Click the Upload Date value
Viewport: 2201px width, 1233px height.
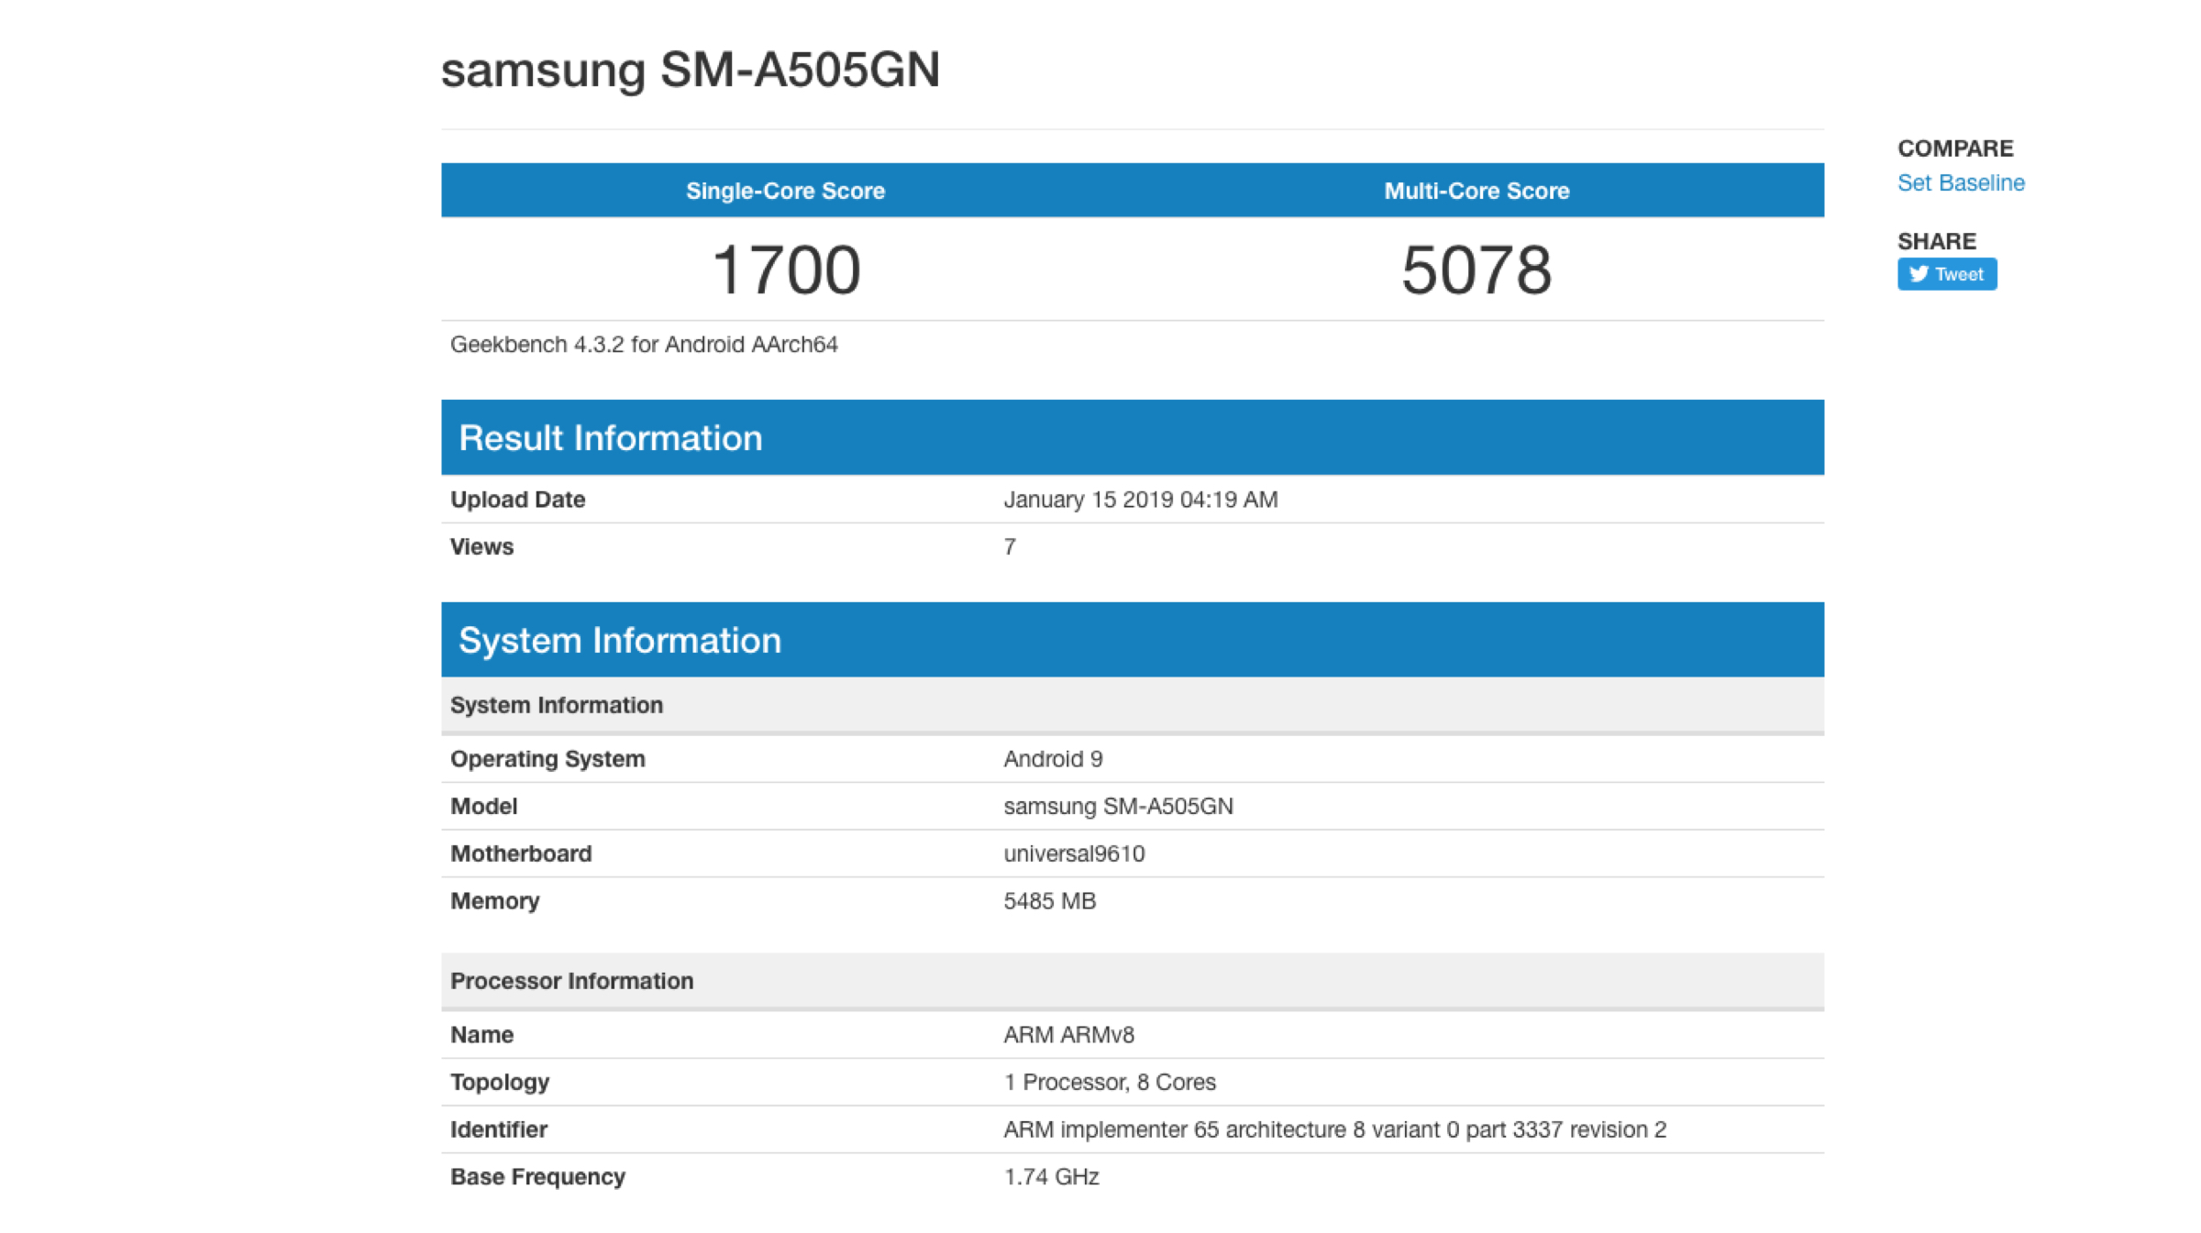pos(1140,500)
